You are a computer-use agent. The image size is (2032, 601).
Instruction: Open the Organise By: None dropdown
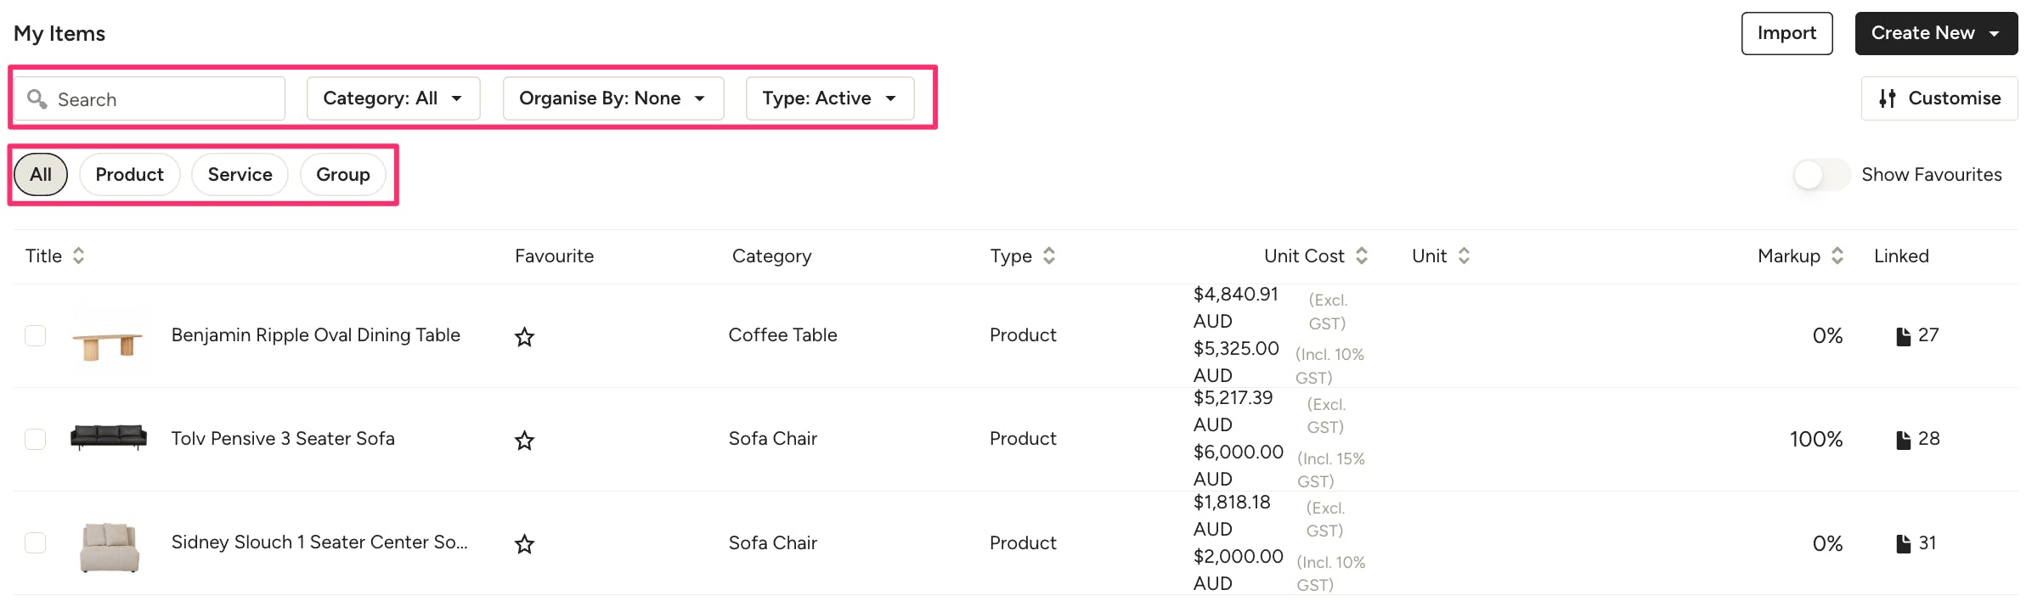tap(612, 98)
